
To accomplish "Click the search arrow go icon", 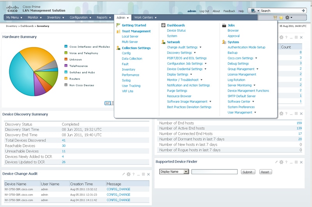I will [303, 11].
